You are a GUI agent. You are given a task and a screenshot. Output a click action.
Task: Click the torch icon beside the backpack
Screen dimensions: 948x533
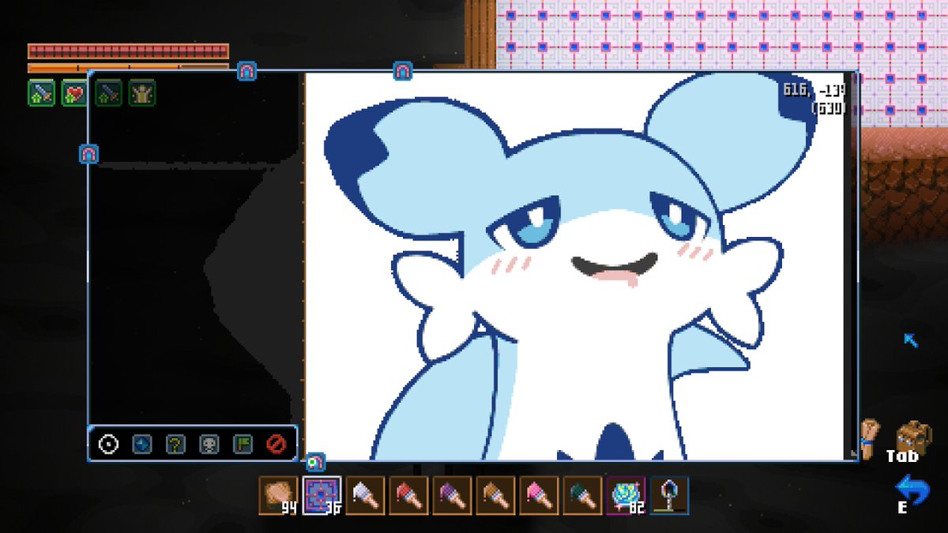pyautogui.click(x=870, y=438)
